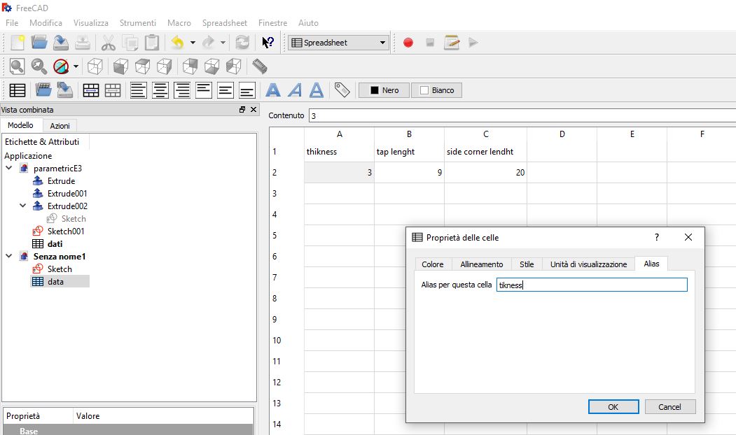
Task: Paste from clipboard icon
Action: [x=152, y=43]
